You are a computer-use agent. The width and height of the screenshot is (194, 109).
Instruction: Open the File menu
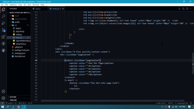coord(2,5)
